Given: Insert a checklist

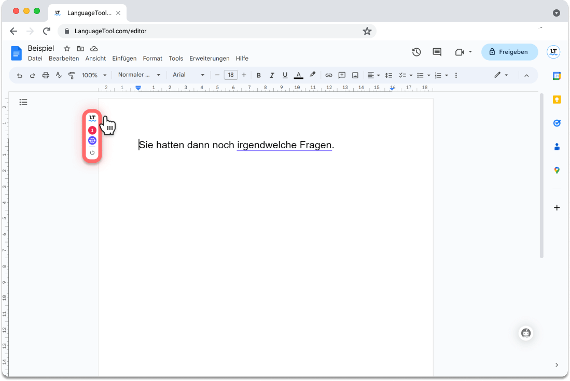Looking at the screenshot, I should (402, 75).
